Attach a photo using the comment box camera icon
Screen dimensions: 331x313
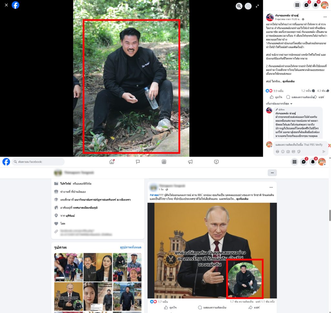pos(288,151)
